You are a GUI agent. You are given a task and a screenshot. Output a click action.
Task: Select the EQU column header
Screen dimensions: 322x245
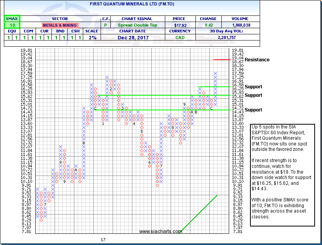tap(11, 31)
